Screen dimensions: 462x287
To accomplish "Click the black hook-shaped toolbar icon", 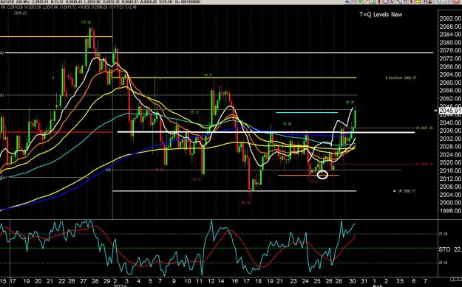I will 431,1.
